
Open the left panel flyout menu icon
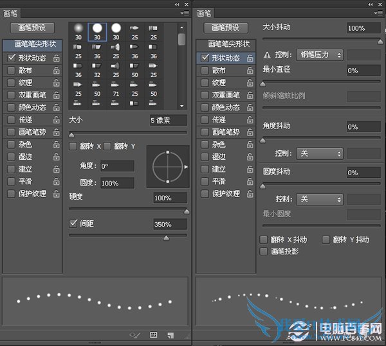[185, 13]
